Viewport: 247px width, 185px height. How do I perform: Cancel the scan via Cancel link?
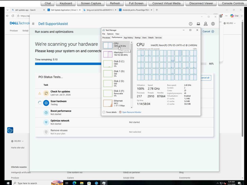coord(208,31)
